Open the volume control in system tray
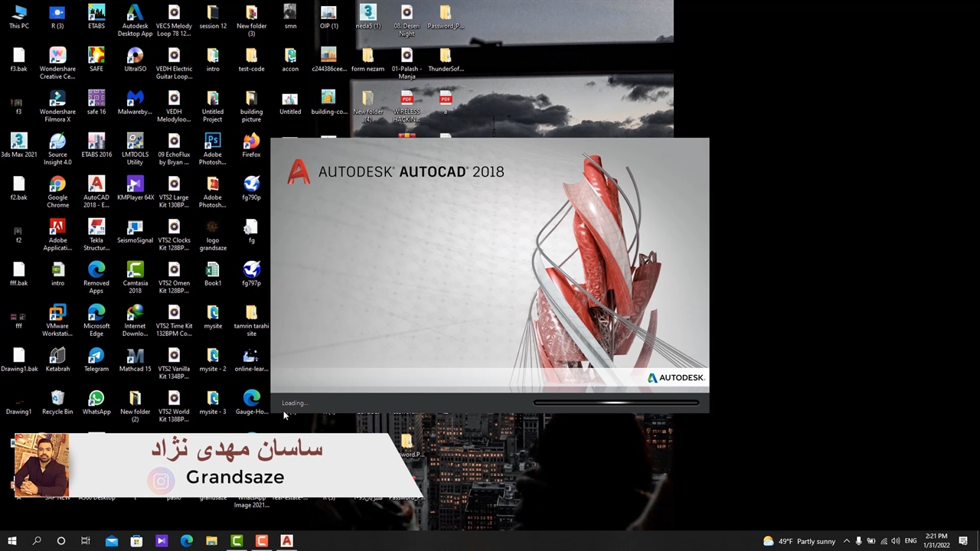 point(895,541)
